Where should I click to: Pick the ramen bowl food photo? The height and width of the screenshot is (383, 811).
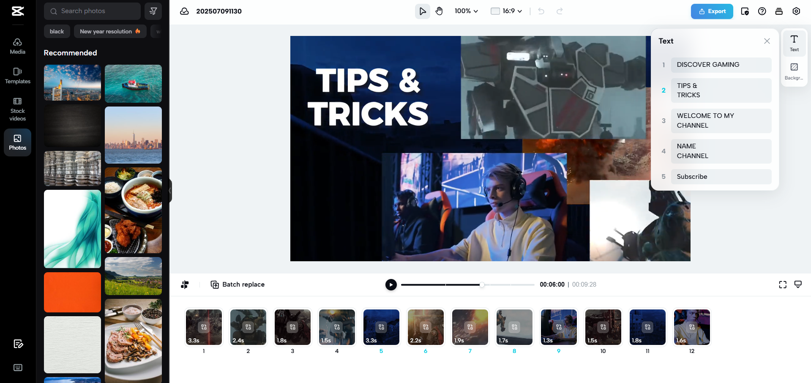(x=133, y=210)
